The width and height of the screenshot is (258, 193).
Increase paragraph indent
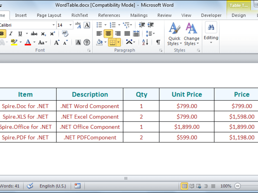[x=151, y=25]
